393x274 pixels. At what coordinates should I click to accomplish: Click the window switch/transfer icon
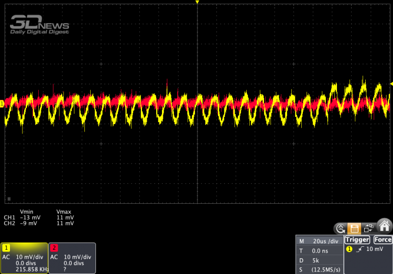[369, 228]
